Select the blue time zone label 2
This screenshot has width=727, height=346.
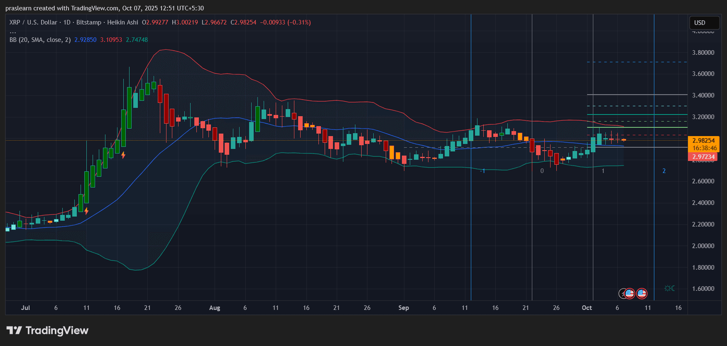coord(664,171)
